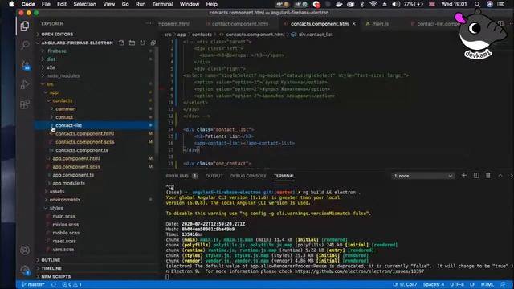Expand the dist folder
Viewport: 514px width, 289px height.
[x=51, y=59]
